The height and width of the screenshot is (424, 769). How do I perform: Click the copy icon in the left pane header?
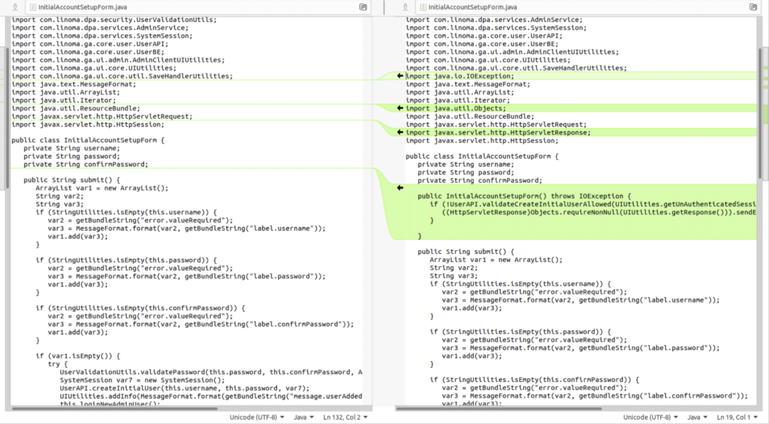[363, 7]
